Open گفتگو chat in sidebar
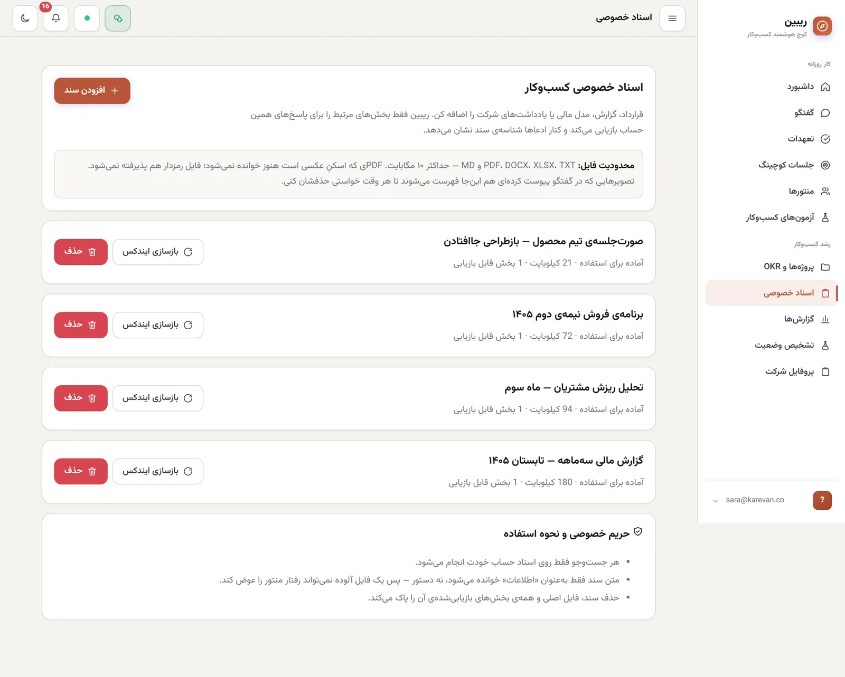Image resolution: width=845 pixels, height=677 pixels. (772, 113)
